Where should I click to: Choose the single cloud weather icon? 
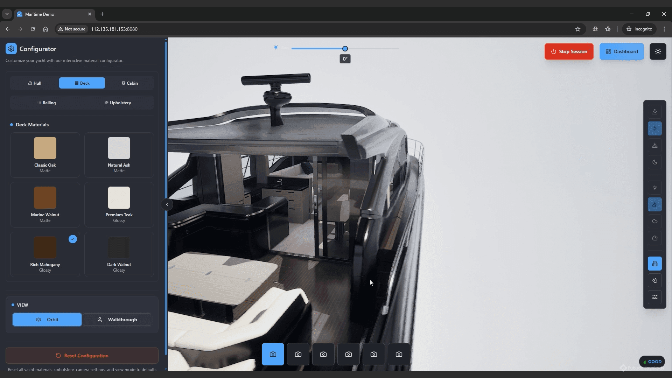pyautogui.click(x=654, y=221)
